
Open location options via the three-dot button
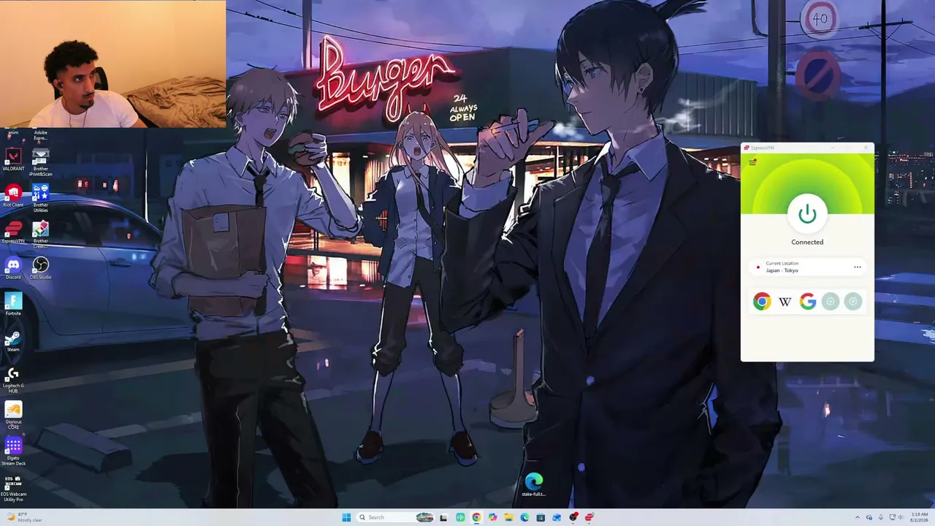click(x=858, y=267)
